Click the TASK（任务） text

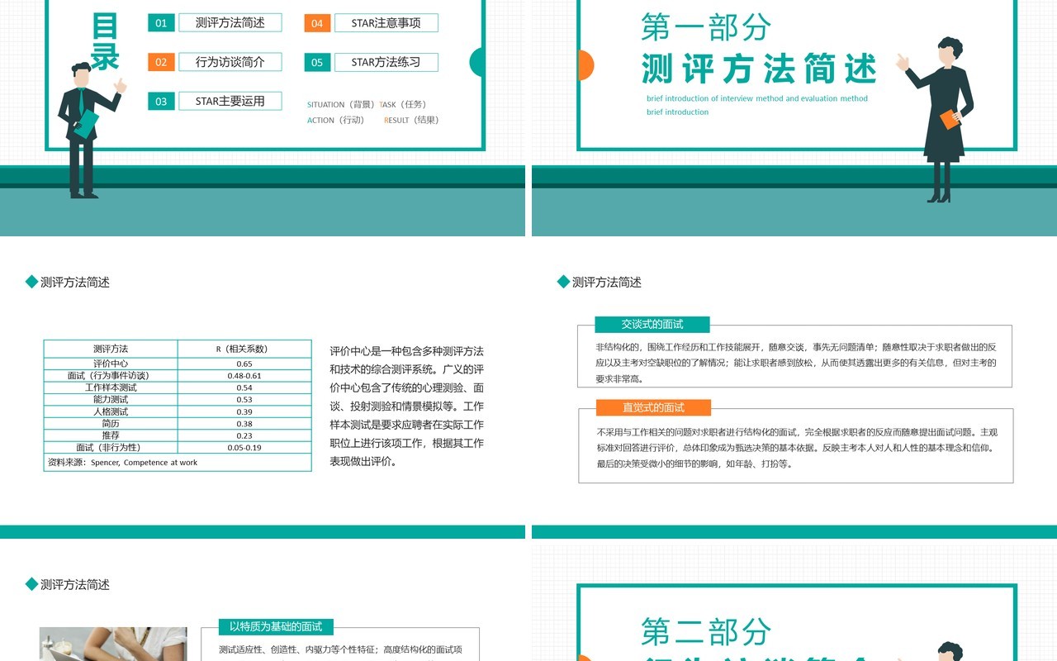click(x=403, y=104)
